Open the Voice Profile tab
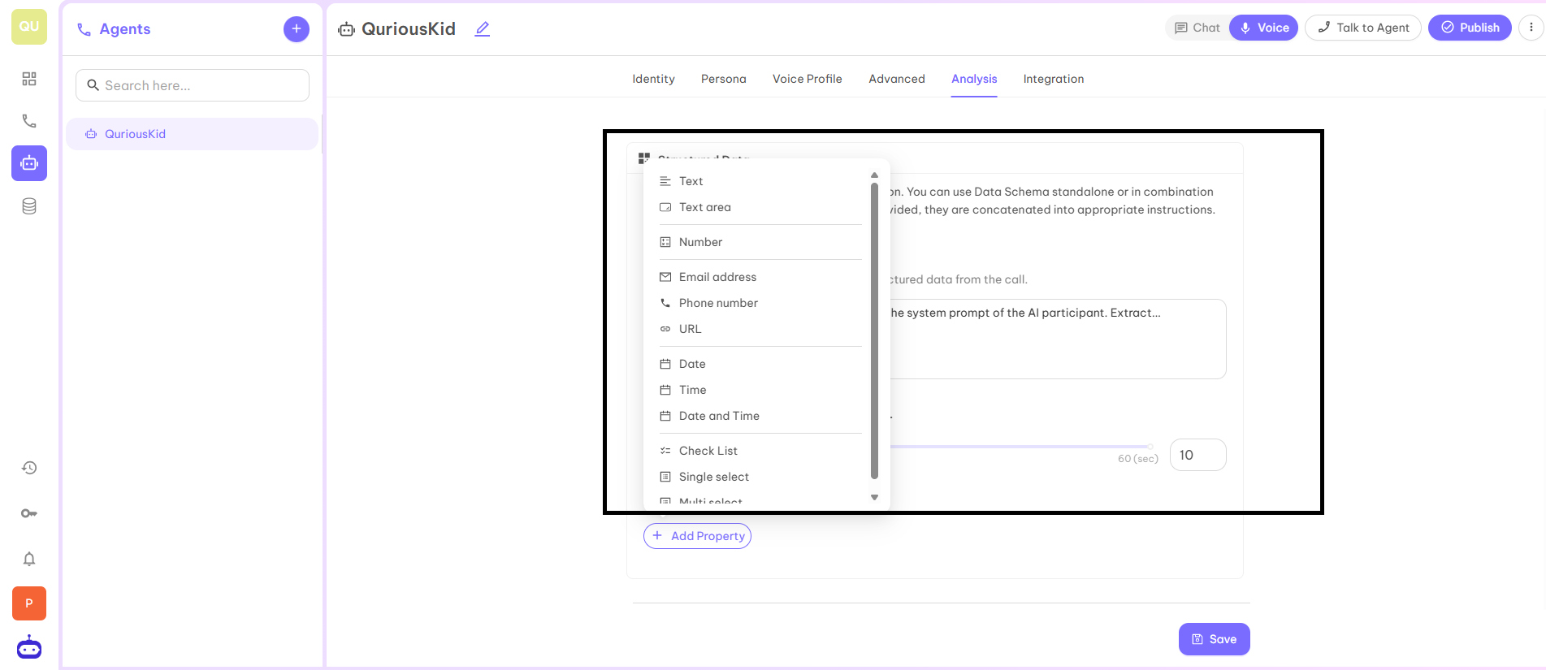 pos(808,79)
